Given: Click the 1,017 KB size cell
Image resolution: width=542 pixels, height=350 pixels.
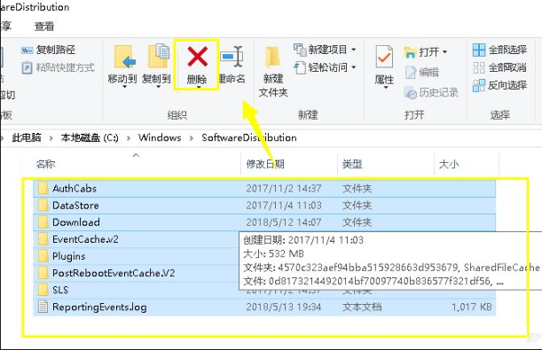Looking at the screenshot, I should point(472,307).
